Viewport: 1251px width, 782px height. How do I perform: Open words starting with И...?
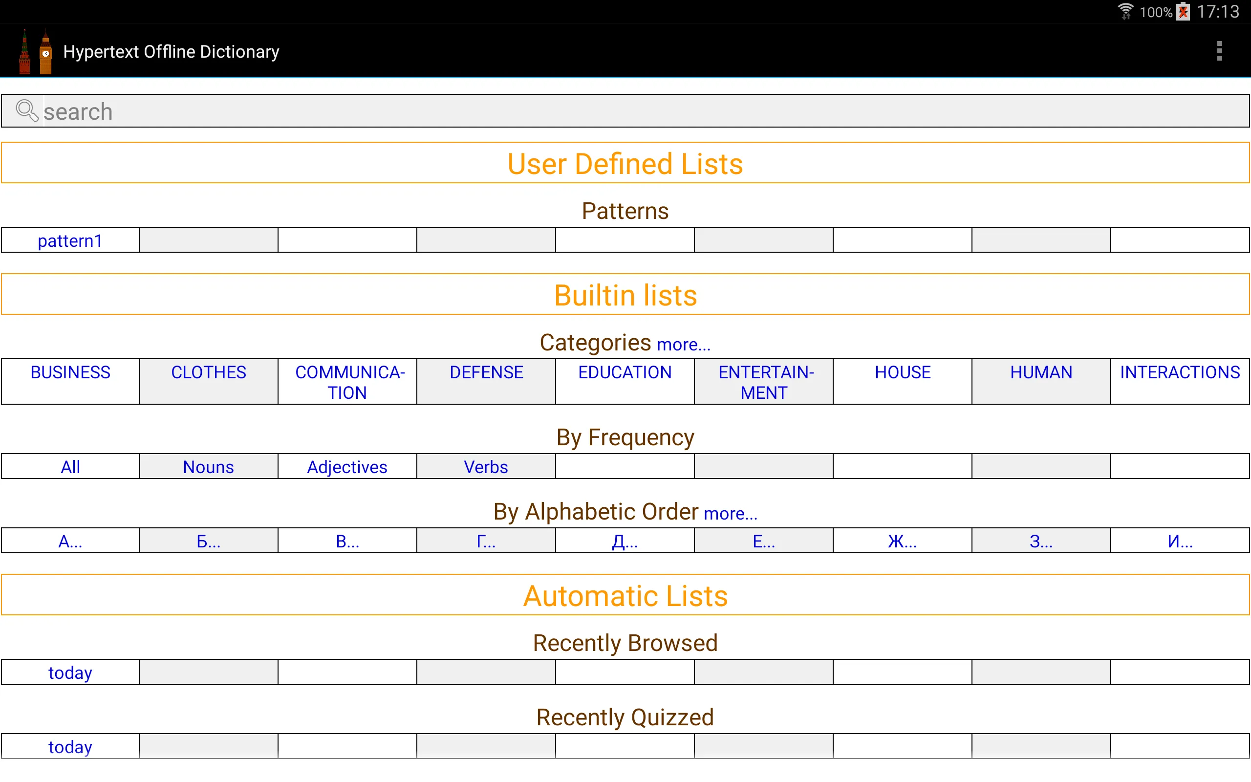pos(1180,542)
